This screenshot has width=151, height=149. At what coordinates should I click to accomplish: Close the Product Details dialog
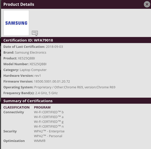(x=147, y=4)
